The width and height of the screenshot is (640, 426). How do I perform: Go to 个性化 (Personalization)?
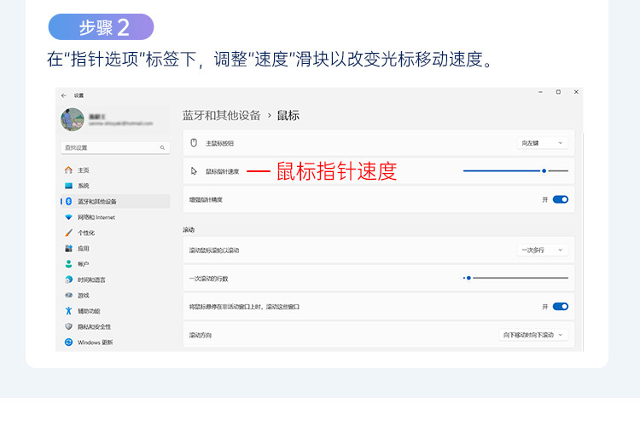tap(85, 233)
